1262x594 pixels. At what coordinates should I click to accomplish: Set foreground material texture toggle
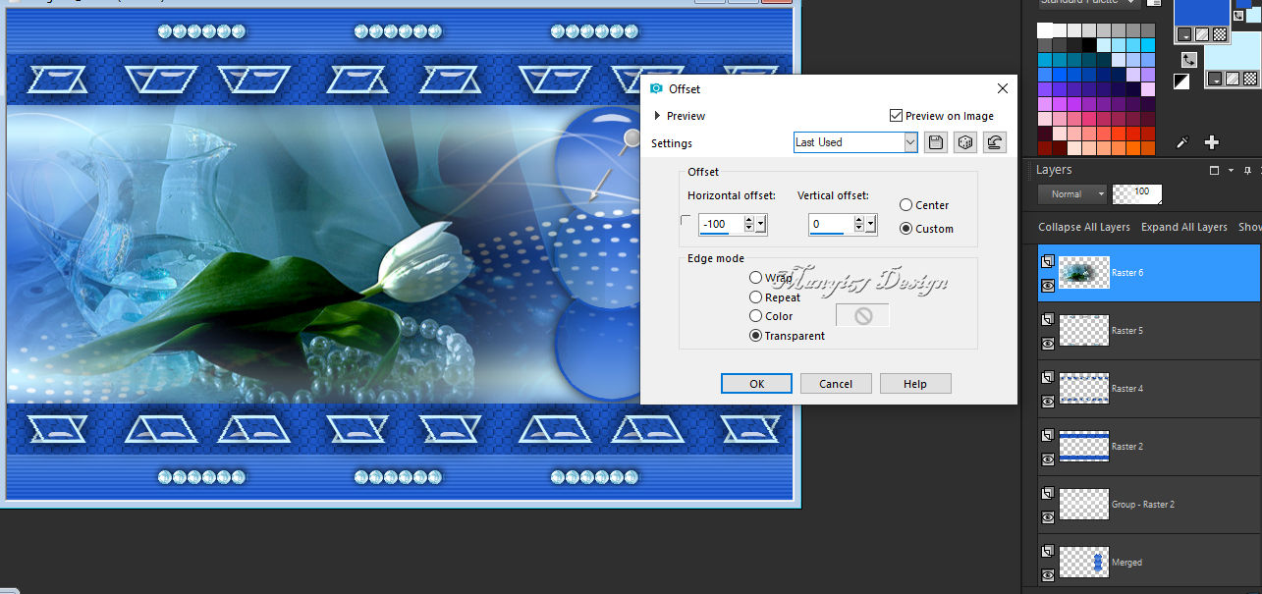1202,34
